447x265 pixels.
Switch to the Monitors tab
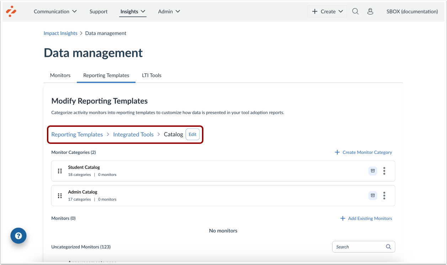tap(60, 75)
